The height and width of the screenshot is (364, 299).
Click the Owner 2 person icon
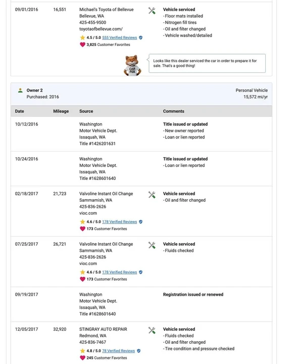[20, 90]
